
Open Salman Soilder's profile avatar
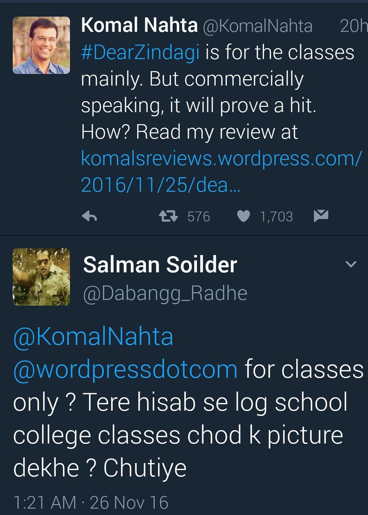point(41,277)
